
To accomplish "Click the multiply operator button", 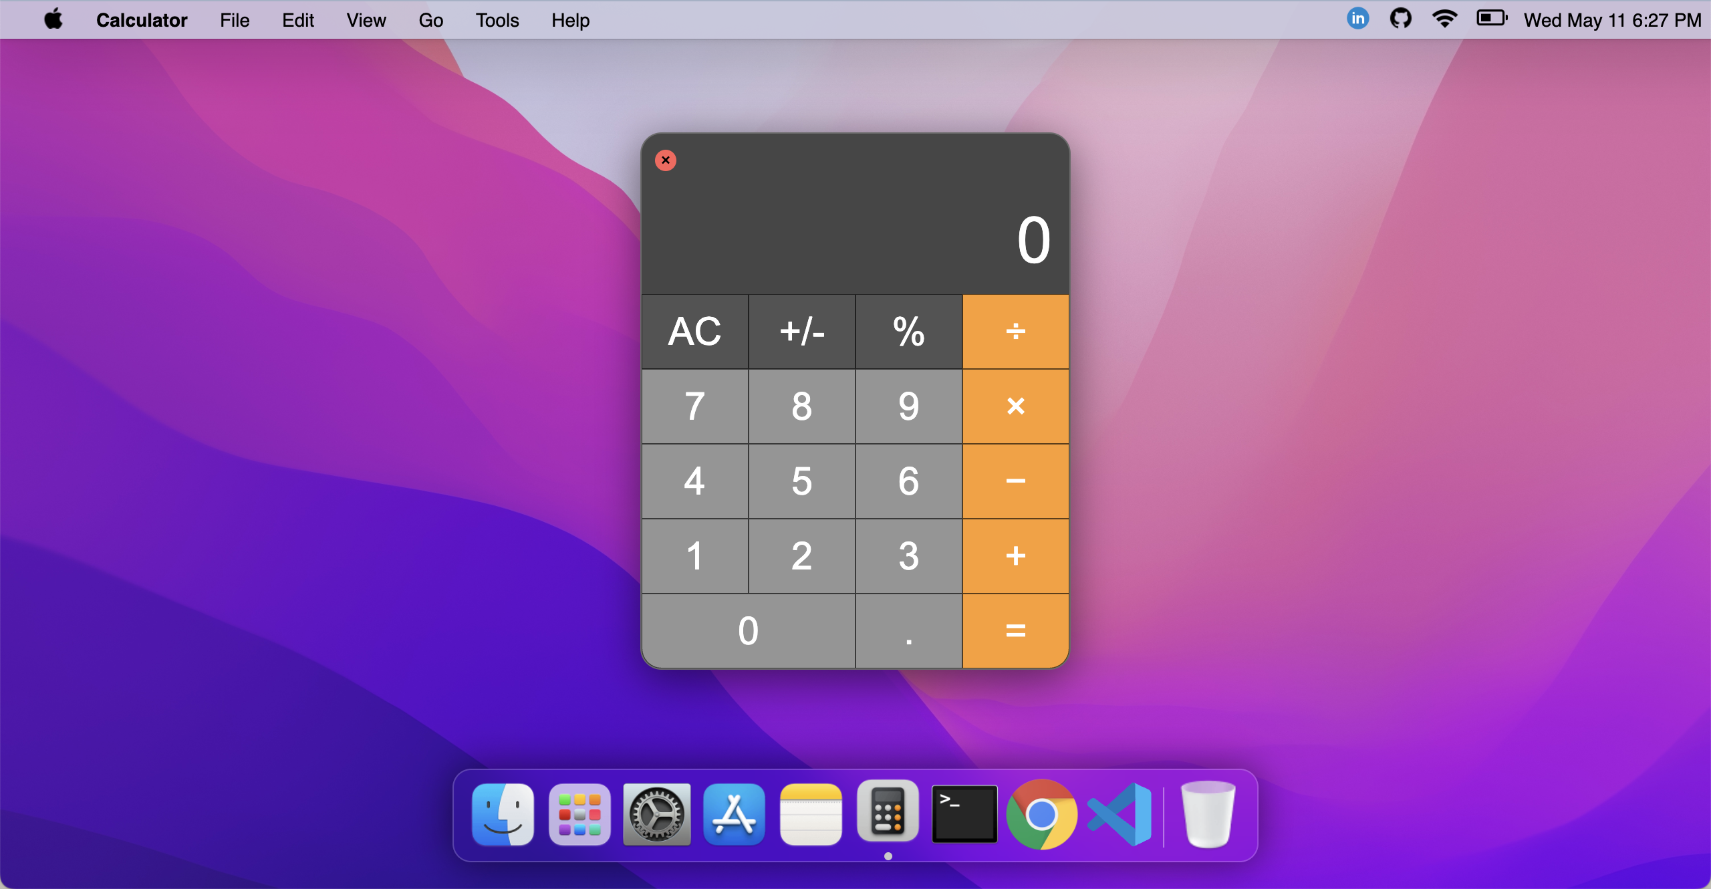I will (x=1016, y=406).
